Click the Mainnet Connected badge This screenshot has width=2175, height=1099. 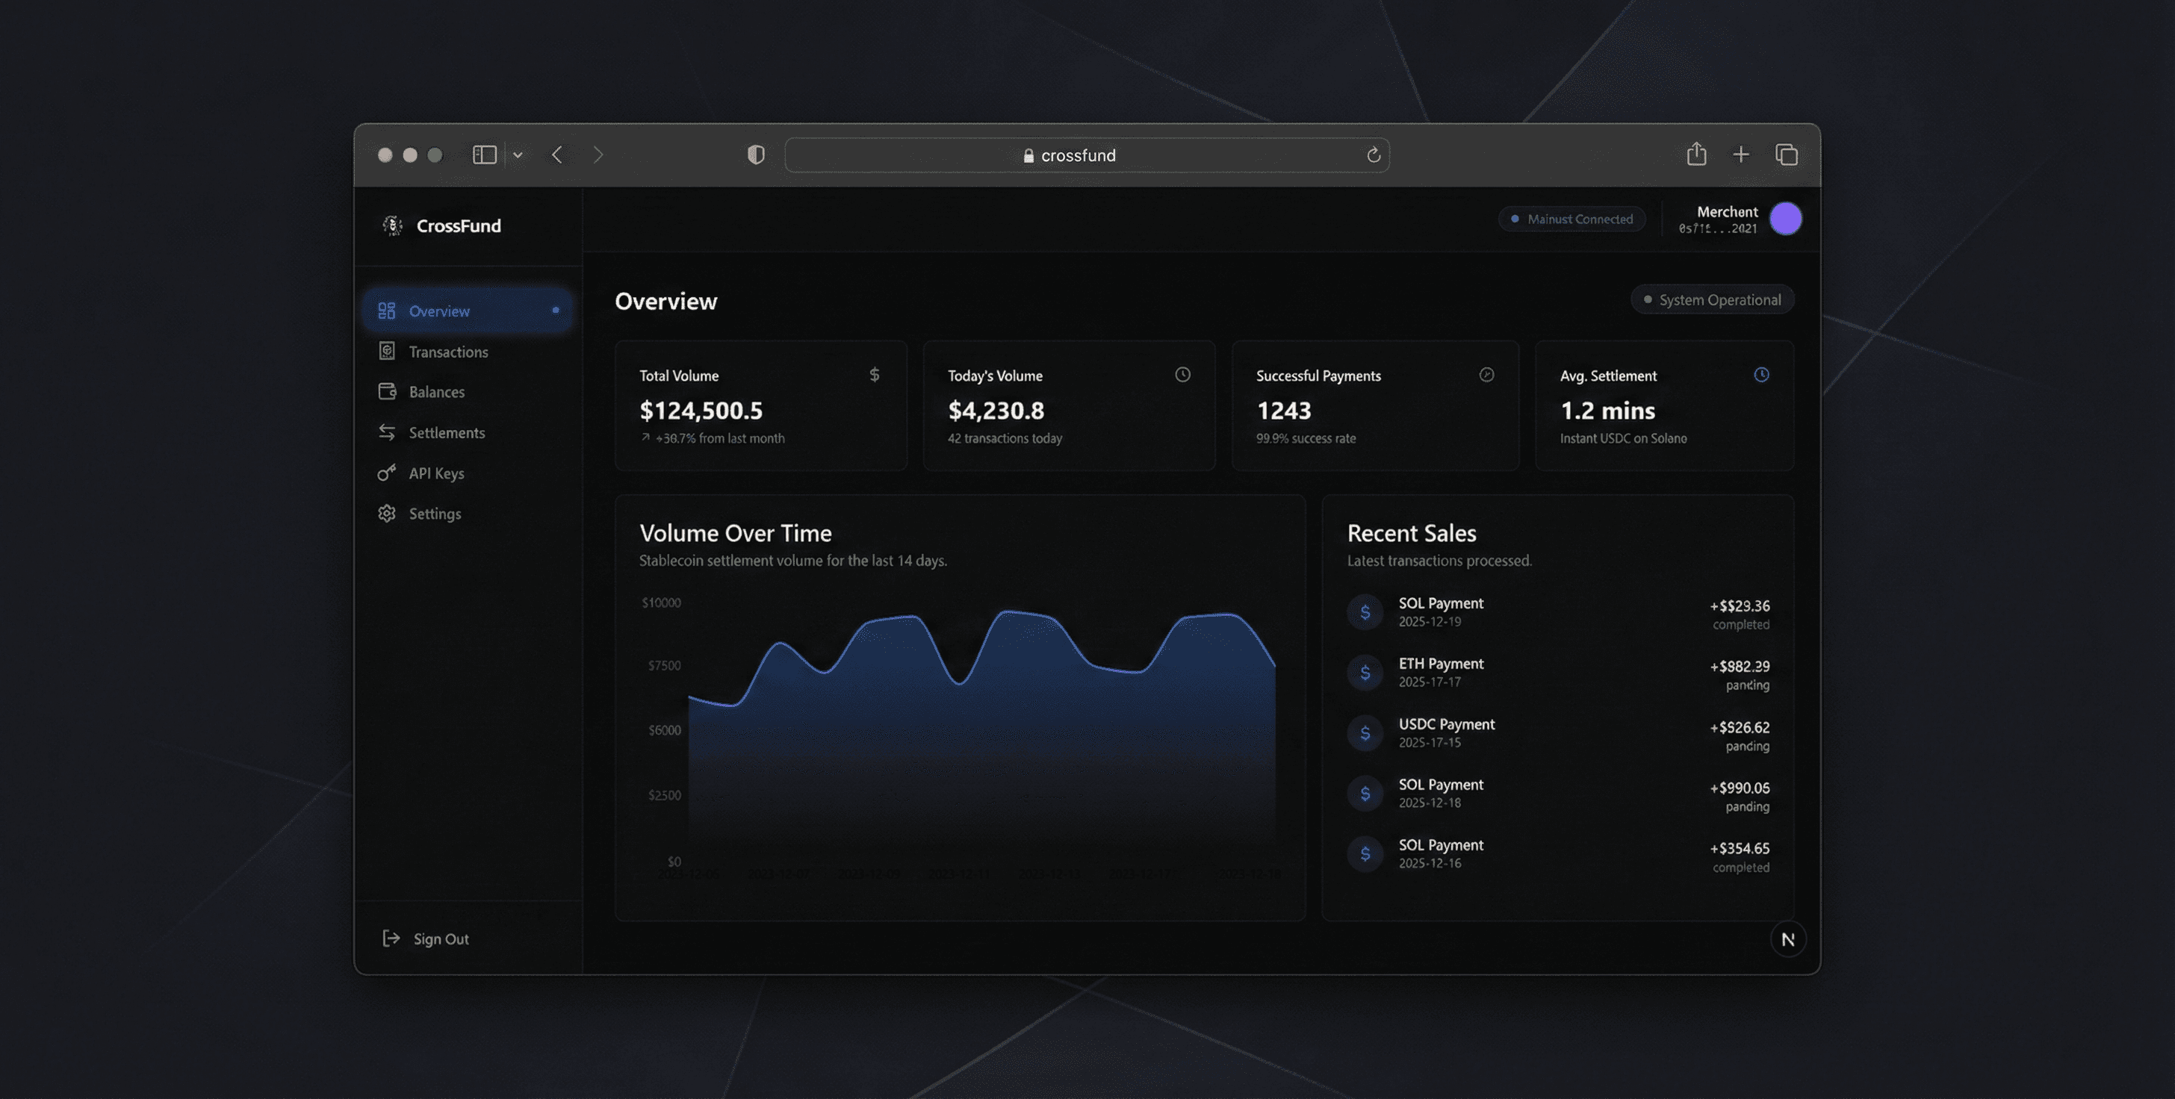(1571, 219)
